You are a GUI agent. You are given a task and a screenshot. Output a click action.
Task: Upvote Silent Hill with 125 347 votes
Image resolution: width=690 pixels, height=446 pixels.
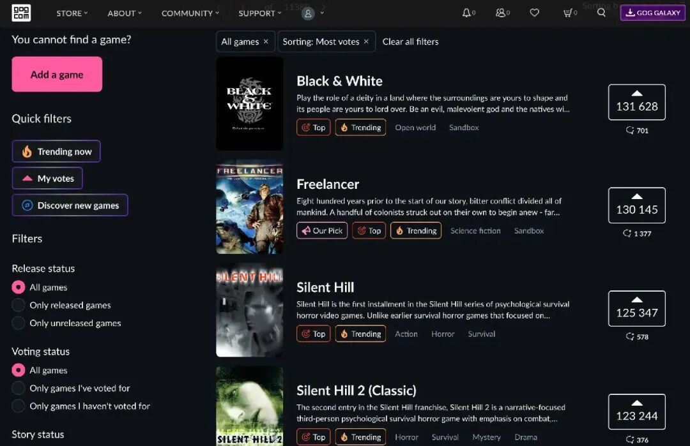tap(637, 308)
